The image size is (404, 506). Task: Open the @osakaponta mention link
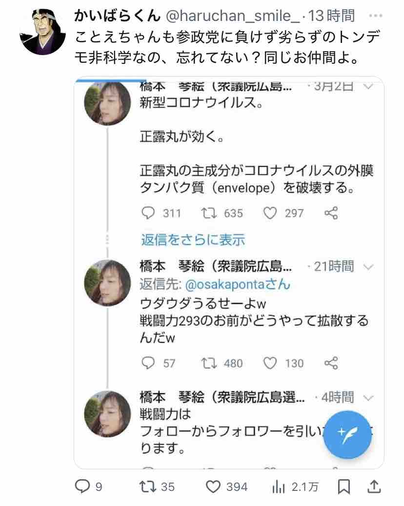point(236,284)
